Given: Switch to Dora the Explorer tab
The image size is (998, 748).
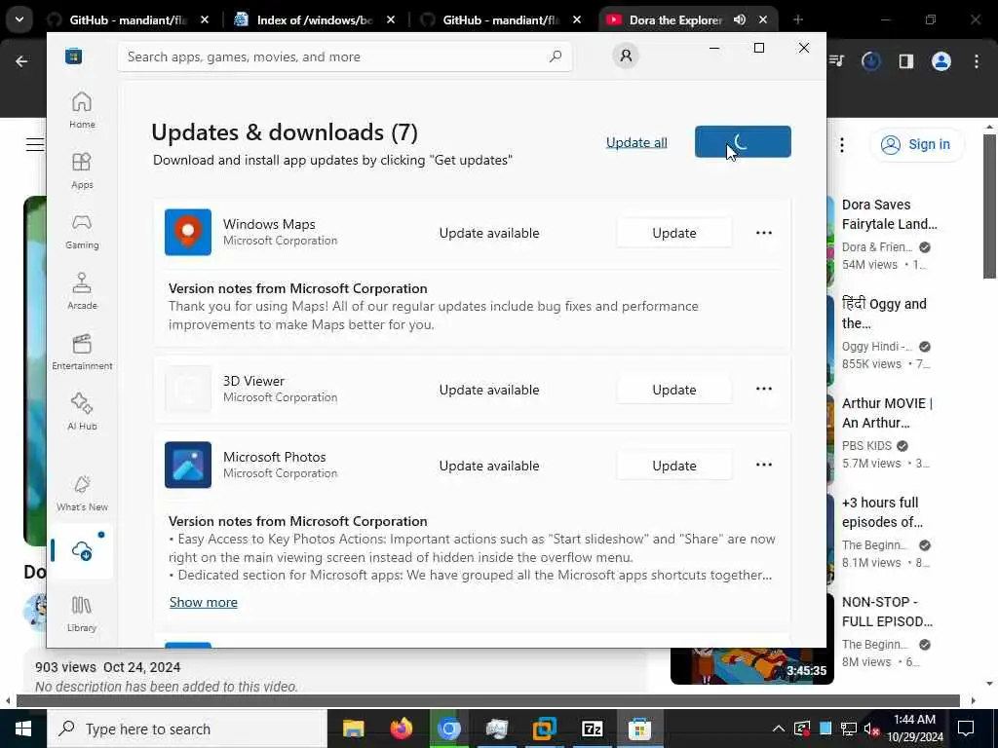Looking at the screenshot, I should point(674,19).
